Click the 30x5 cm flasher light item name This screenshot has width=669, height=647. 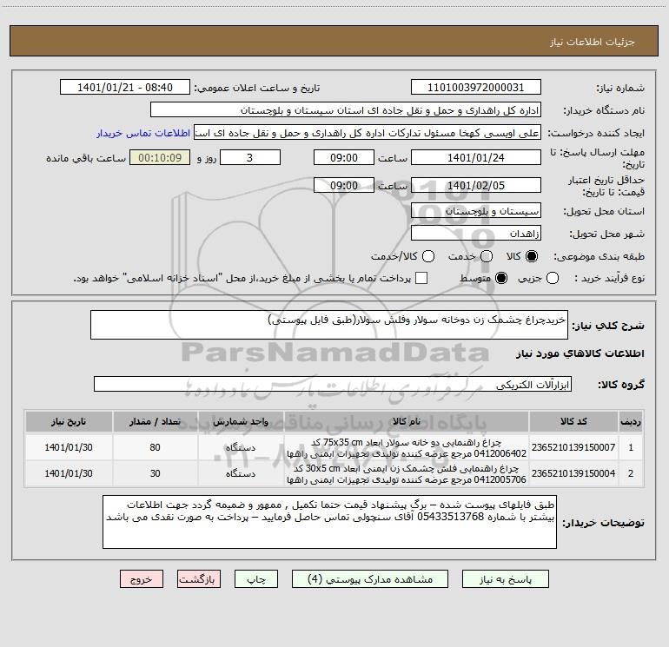click(407, 474)
